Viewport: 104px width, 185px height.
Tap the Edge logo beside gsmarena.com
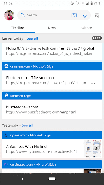[6, 66]
